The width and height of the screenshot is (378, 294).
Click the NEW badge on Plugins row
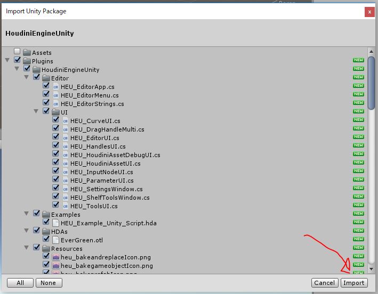[358, 60]
